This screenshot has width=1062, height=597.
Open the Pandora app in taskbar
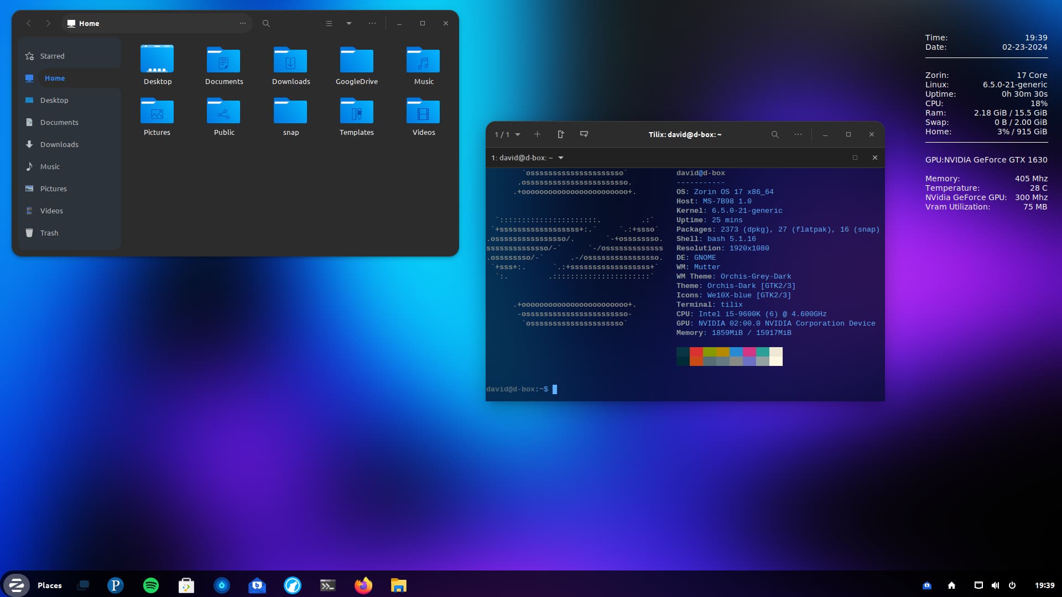[x=115, y=585]
